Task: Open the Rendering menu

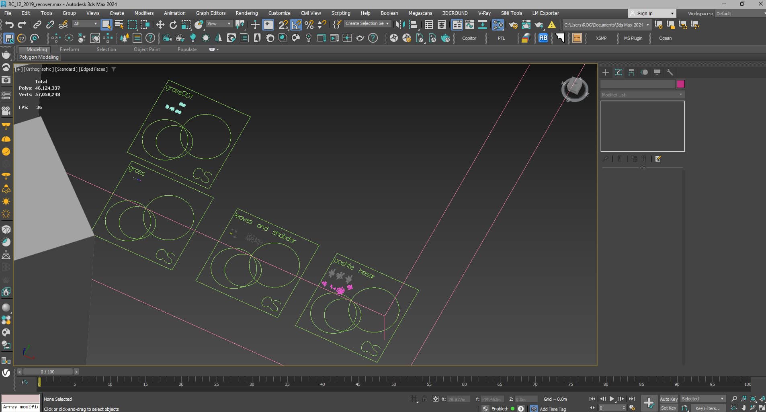Action: click(x=246, y=13)
